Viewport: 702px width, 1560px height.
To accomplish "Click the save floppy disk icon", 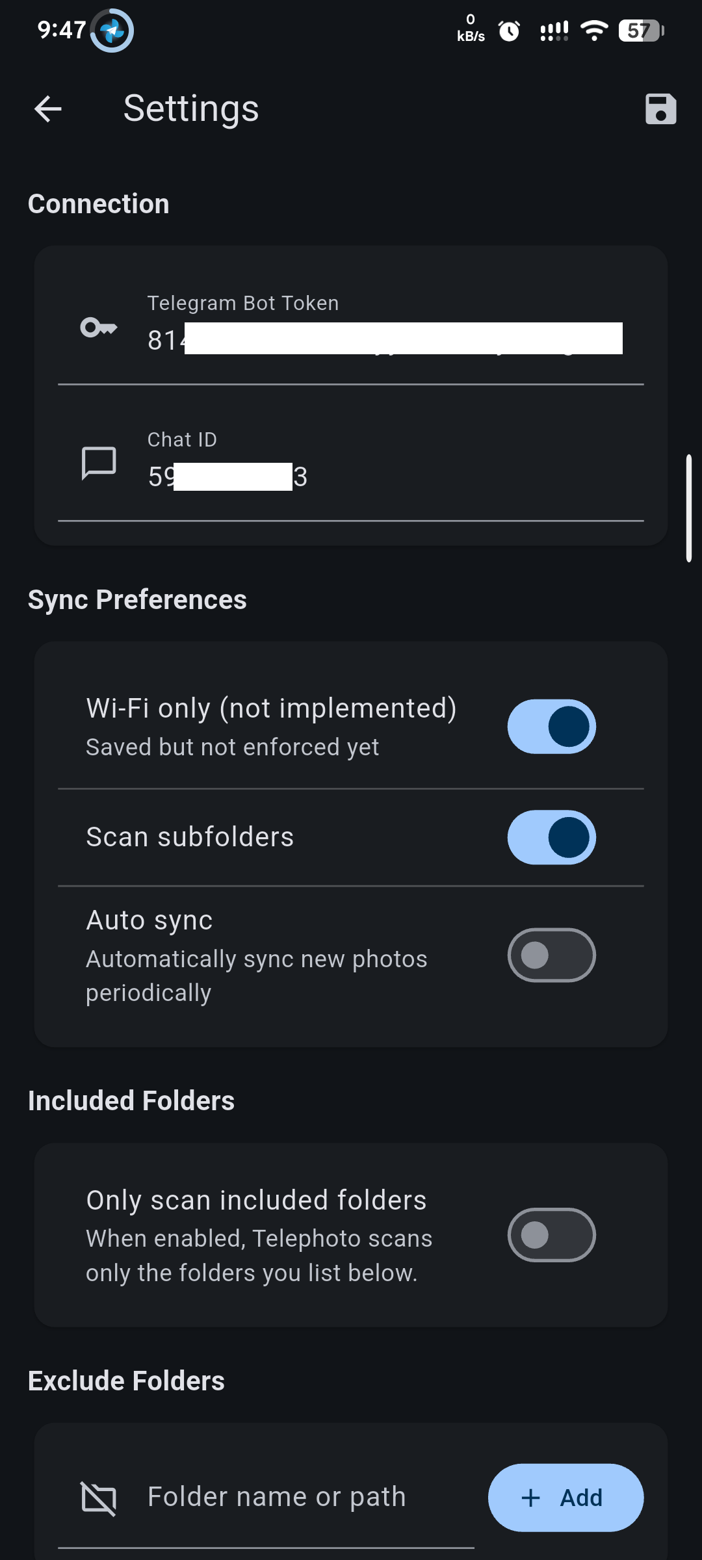I will (x=660, y=109).
